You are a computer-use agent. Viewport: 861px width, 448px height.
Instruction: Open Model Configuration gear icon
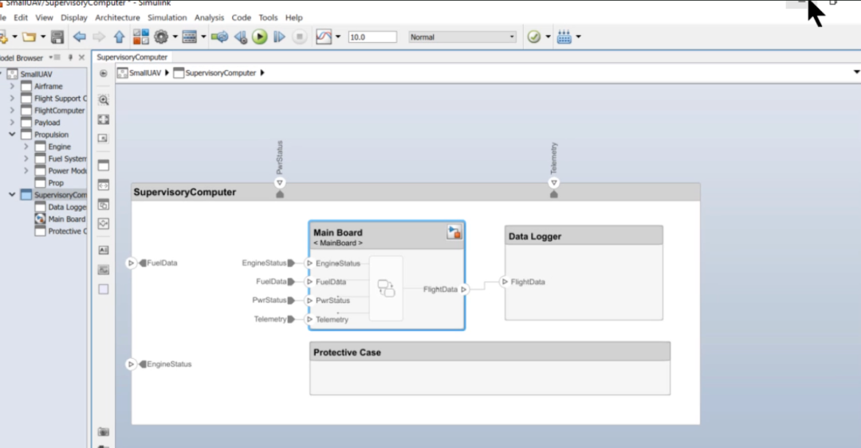click(161, 37)
